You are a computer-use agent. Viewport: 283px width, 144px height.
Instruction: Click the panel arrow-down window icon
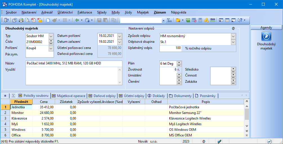221,20
